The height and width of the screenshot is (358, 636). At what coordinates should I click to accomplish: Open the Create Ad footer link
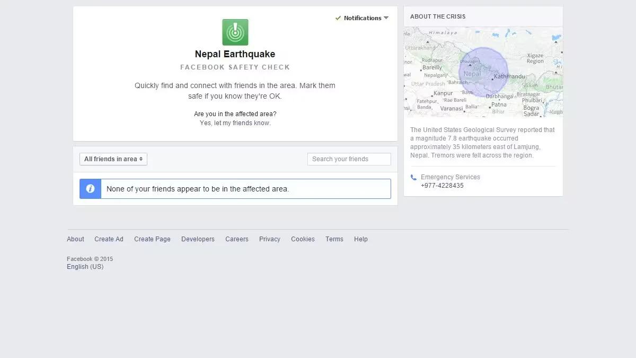pos(109,239)
